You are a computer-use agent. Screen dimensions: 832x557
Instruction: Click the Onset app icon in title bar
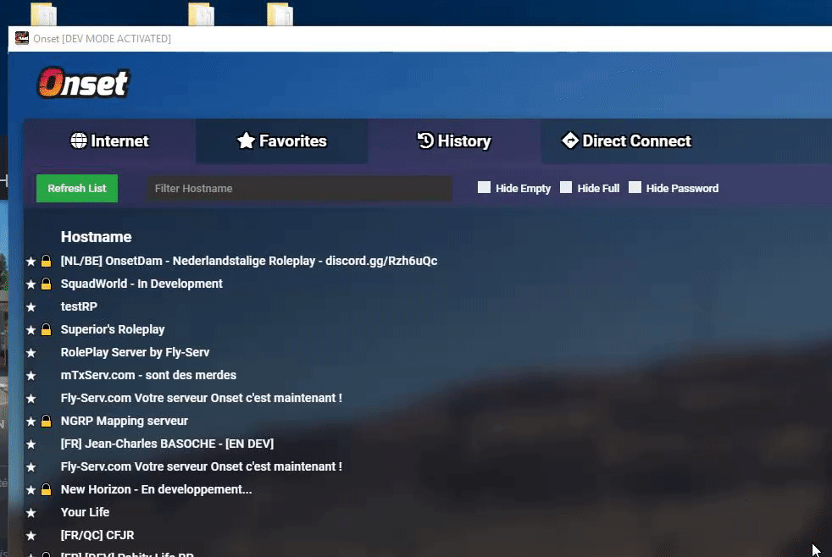pyautogui.click(x=22, y=38)
